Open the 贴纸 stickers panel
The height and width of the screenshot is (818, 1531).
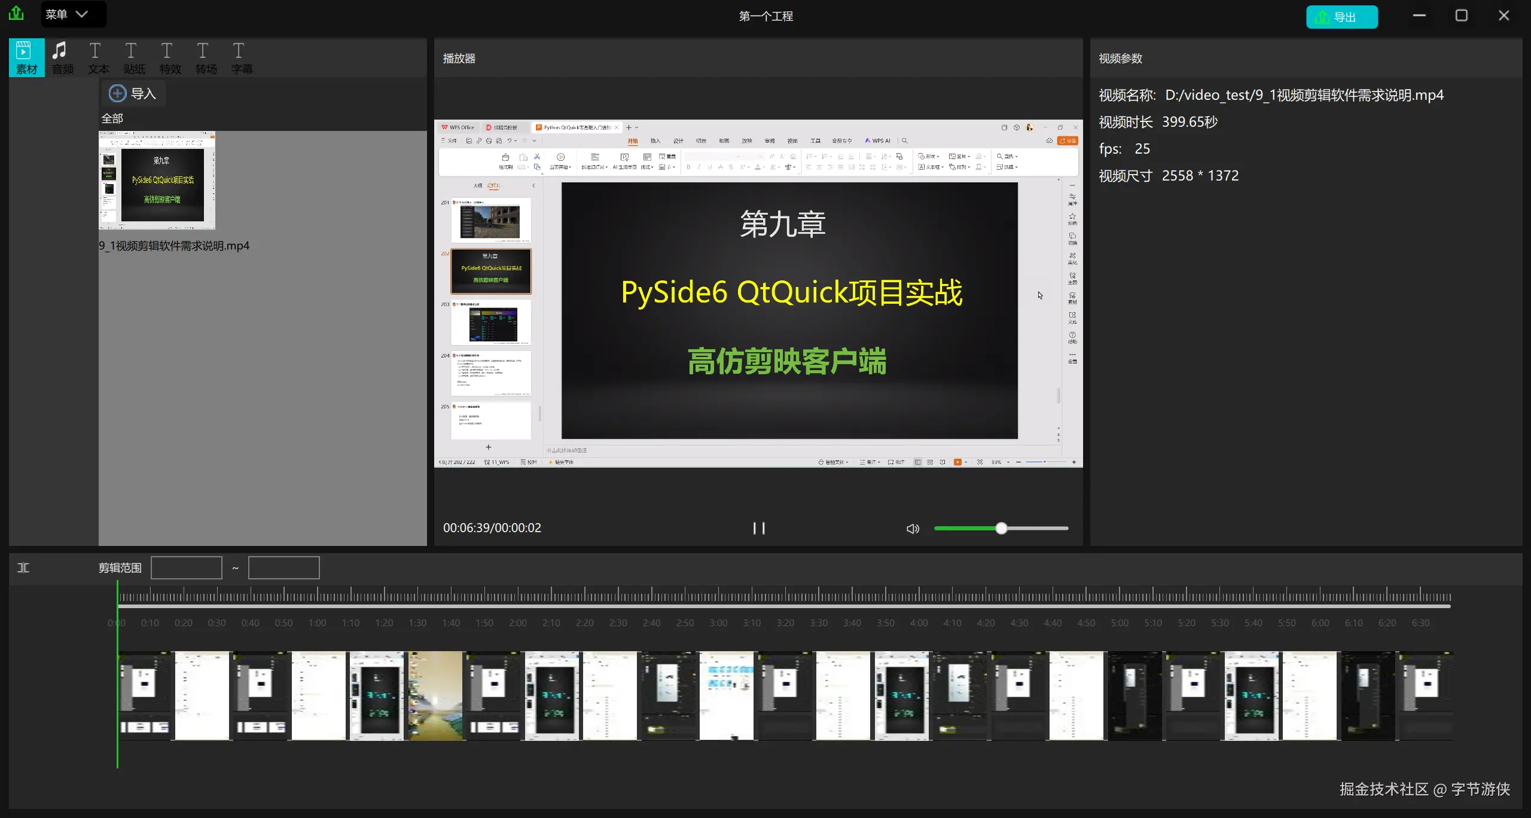point(133,57)
